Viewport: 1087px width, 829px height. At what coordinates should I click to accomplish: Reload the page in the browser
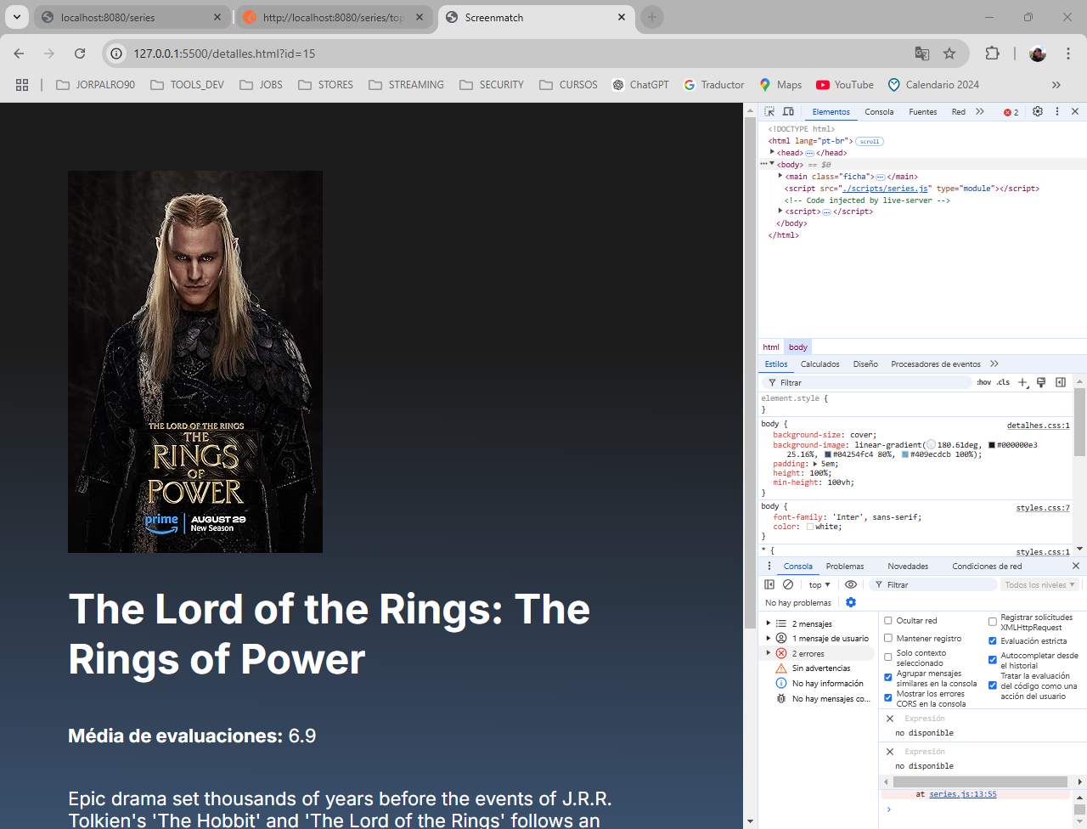(80, 54)
